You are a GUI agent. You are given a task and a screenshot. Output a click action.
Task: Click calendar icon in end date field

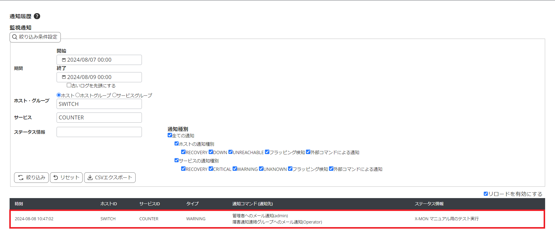pos(64,77)
